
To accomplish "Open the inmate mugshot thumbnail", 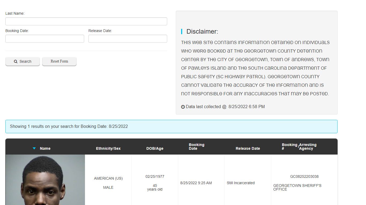I will (x=45, y=180).
